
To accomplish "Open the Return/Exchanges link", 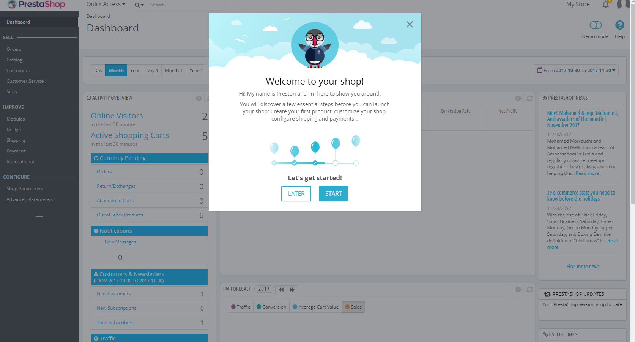I will pos(116,186).
